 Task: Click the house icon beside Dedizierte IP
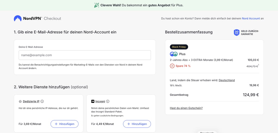point(20,102)
